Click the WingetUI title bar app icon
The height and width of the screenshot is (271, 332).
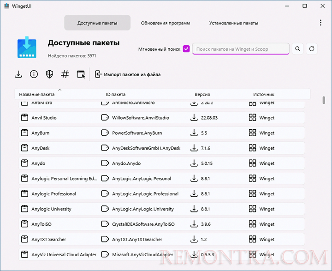coord(7,6)
